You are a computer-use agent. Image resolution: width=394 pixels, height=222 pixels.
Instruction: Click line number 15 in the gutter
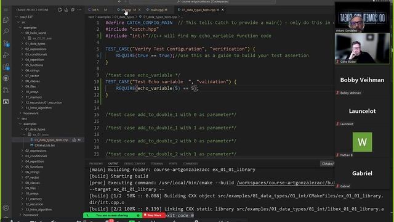click(x=97, y=115)
